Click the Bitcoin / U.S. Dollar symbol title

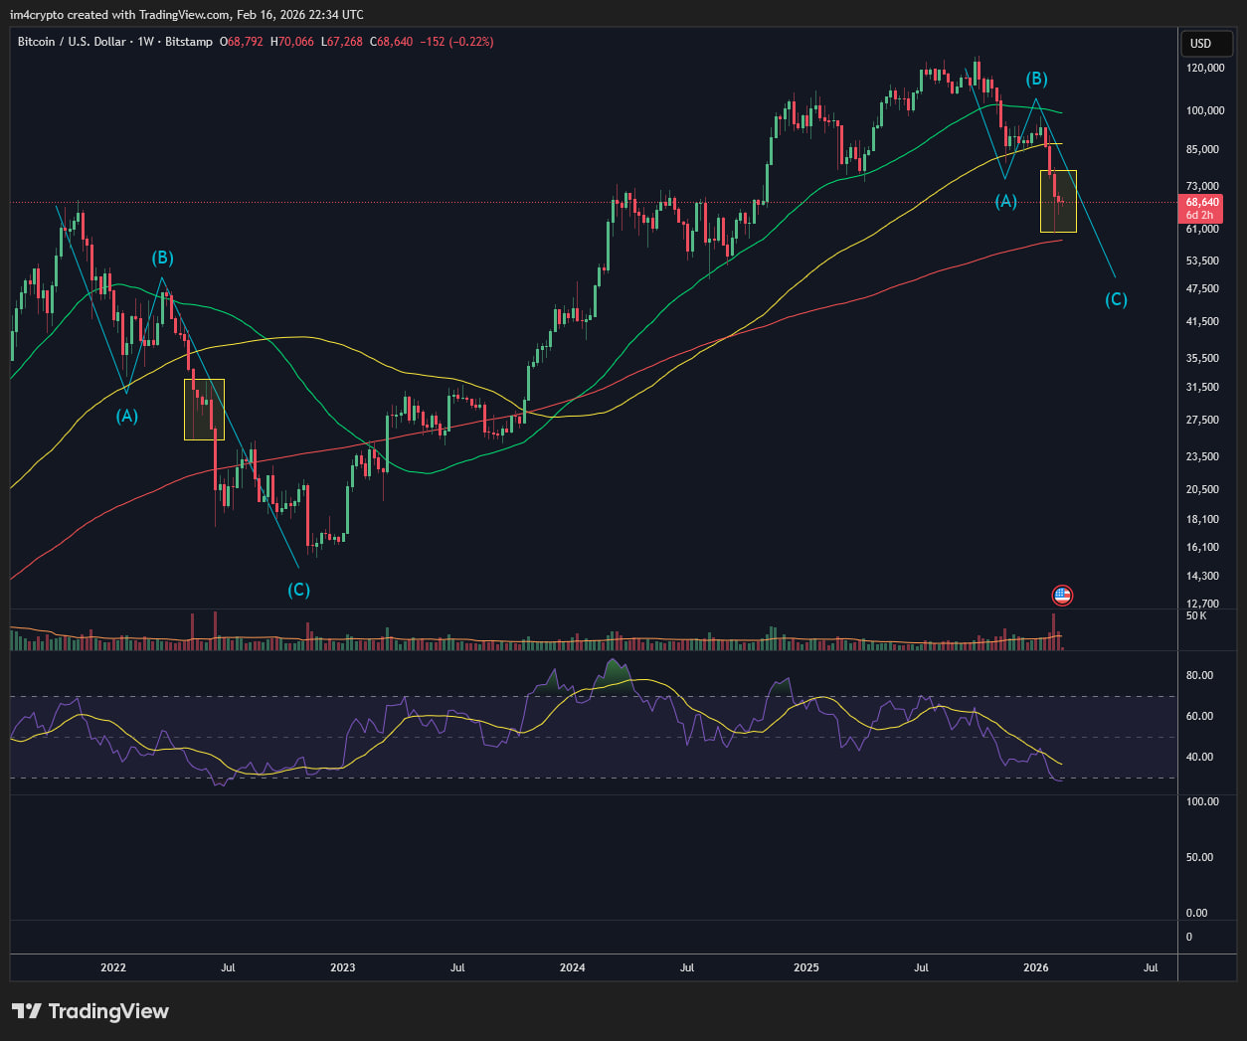click(x=72, y=42)
